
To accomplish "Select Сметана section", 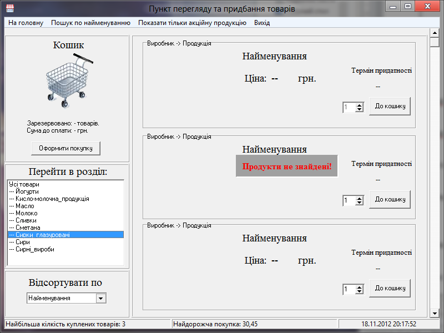I will pos(65,228).
